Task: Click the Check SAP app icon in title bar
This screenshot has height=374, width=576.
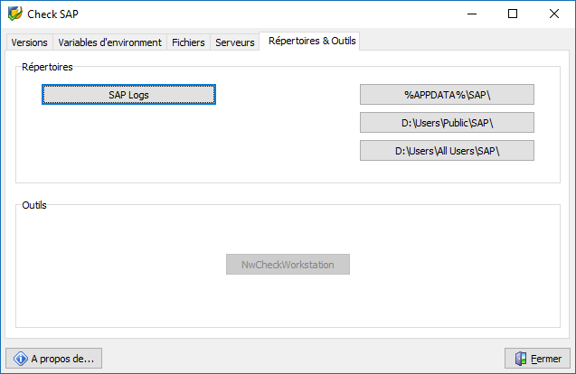Action: pos(15,14)
